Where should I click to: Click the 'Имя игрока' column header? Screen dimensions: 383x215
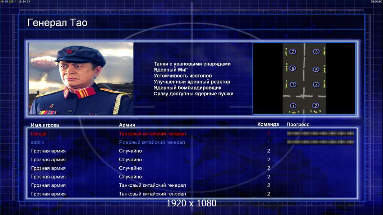coord(45,125)
